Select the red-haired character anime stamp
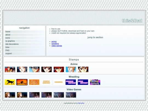Screen dimensions: 148x111 pyautogui.click(x=59, y=69)
